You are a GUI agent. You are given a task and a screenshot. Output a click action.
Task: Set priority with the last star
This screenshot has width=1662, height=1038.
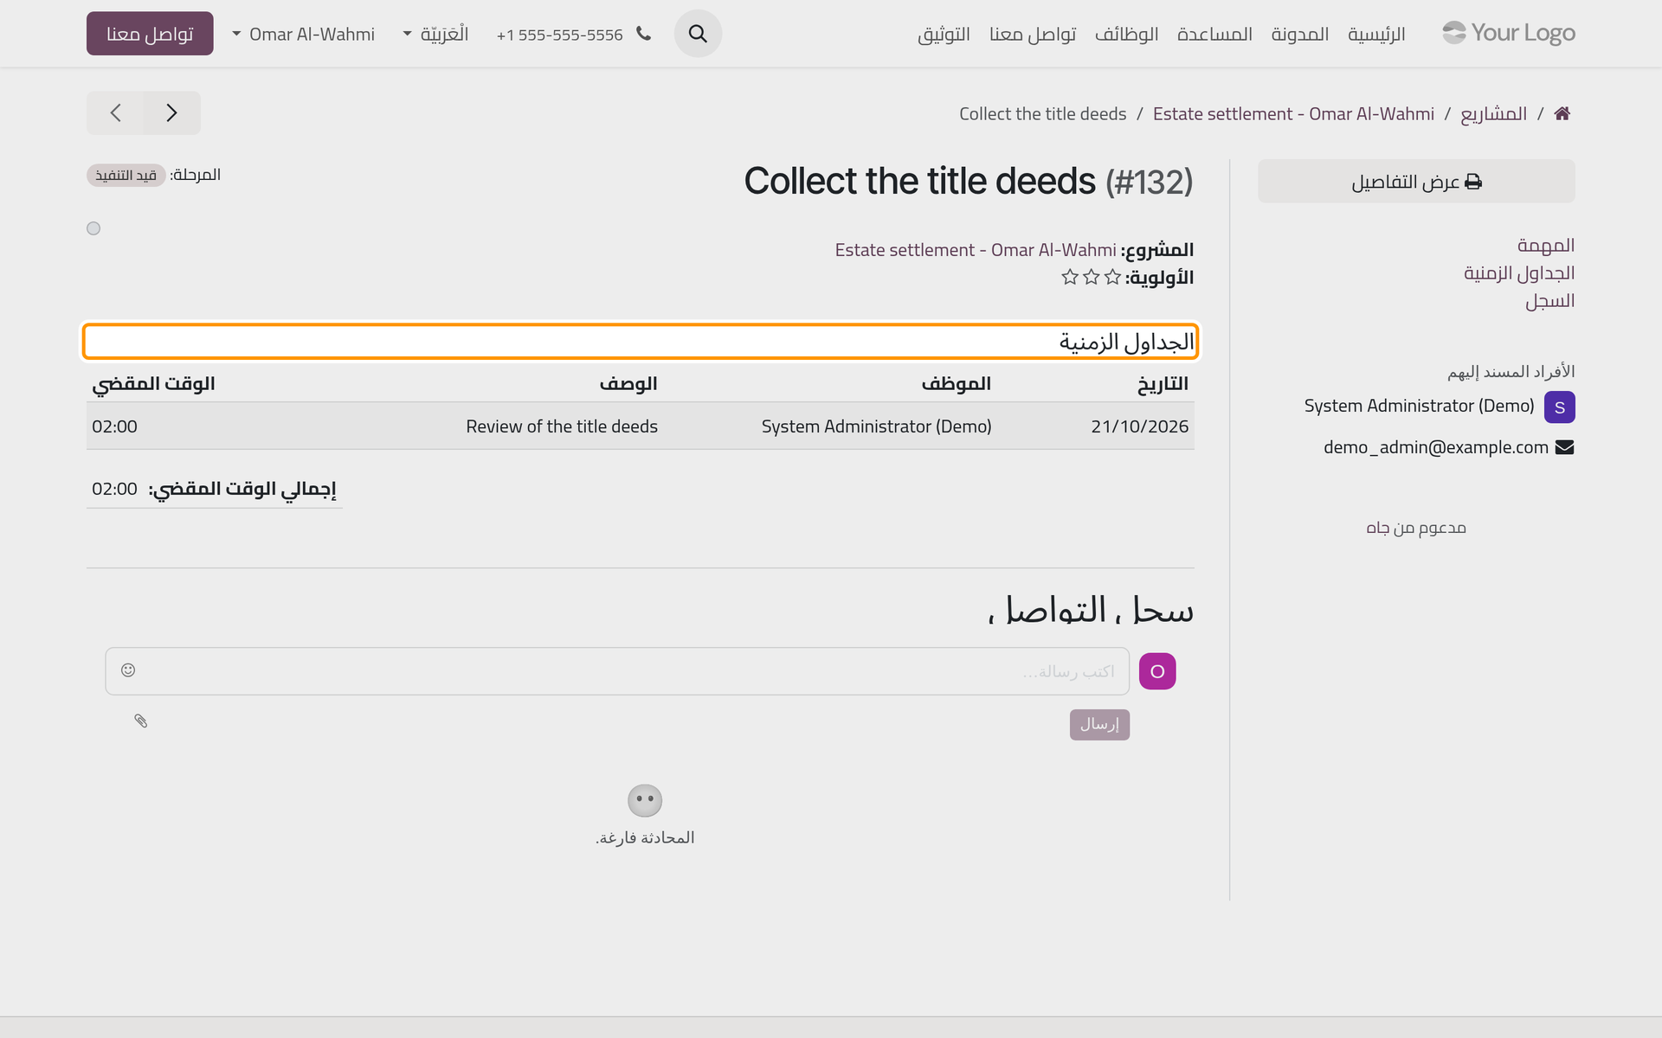[x=1070, y=277]
